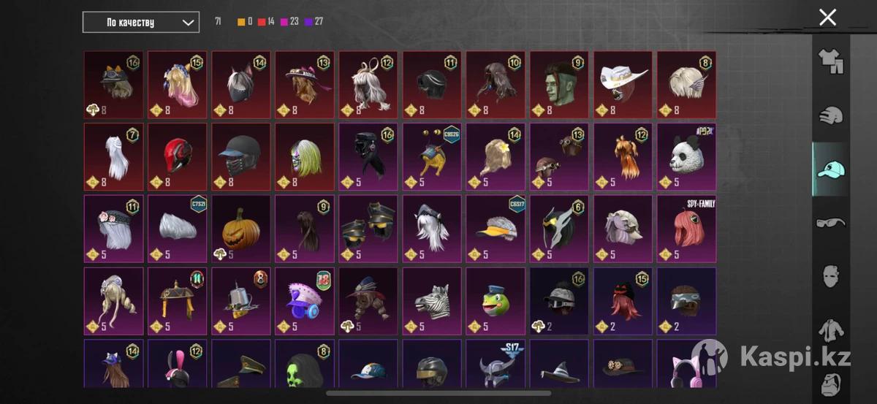Select the Halloween pumpkin head item
The width and height of the screenshot is (877, 404).
241,229
